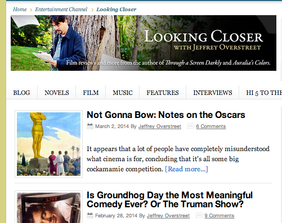This screenshot has width=282, height=223.
Task: Click comment bubble icon beside 9 Comments
Action: pyautogui.click(x=199, y=216)
